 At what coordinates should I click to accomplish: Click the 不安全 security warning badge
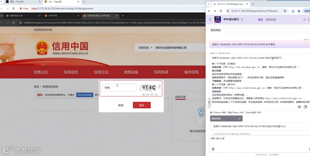[24, 9]
